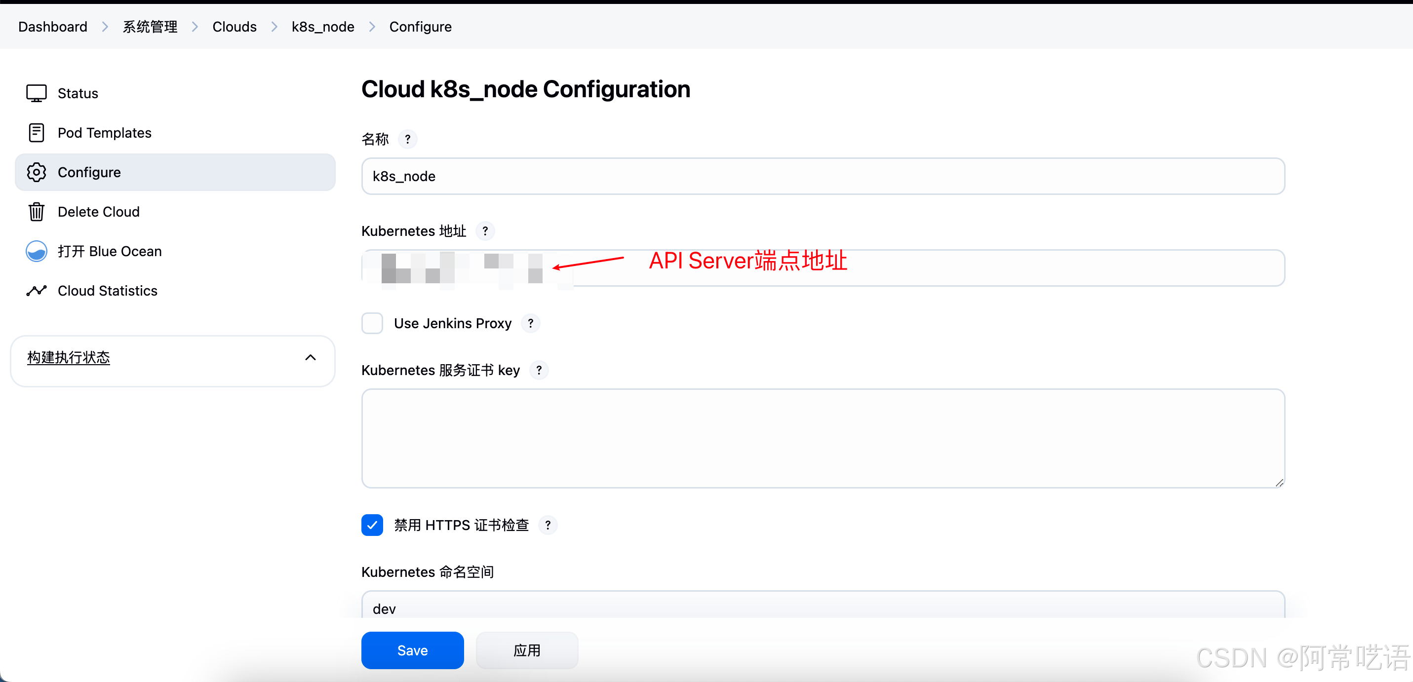Click the Status monitor icon
Screen dimensions: 1413x682
(36, 93)
